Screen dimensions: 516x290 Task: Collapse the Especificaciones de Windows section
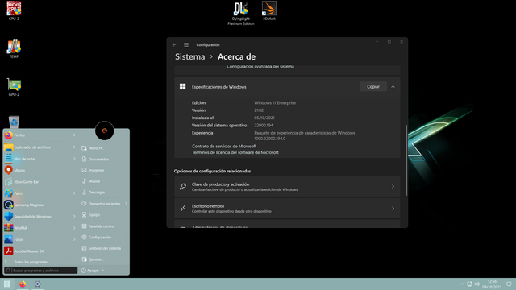pos(393,87)
